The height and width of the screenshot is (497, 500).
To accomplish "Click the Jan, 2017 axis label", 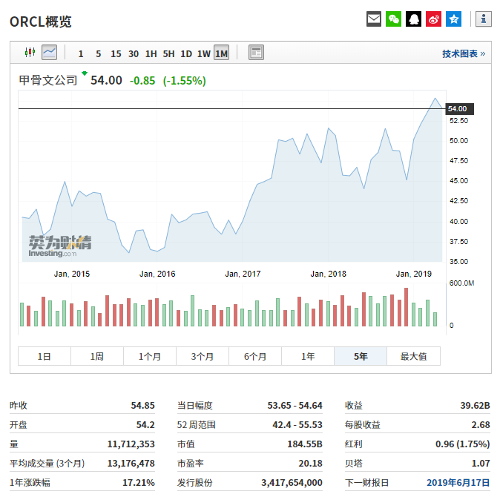I will (x=243, y=274).
